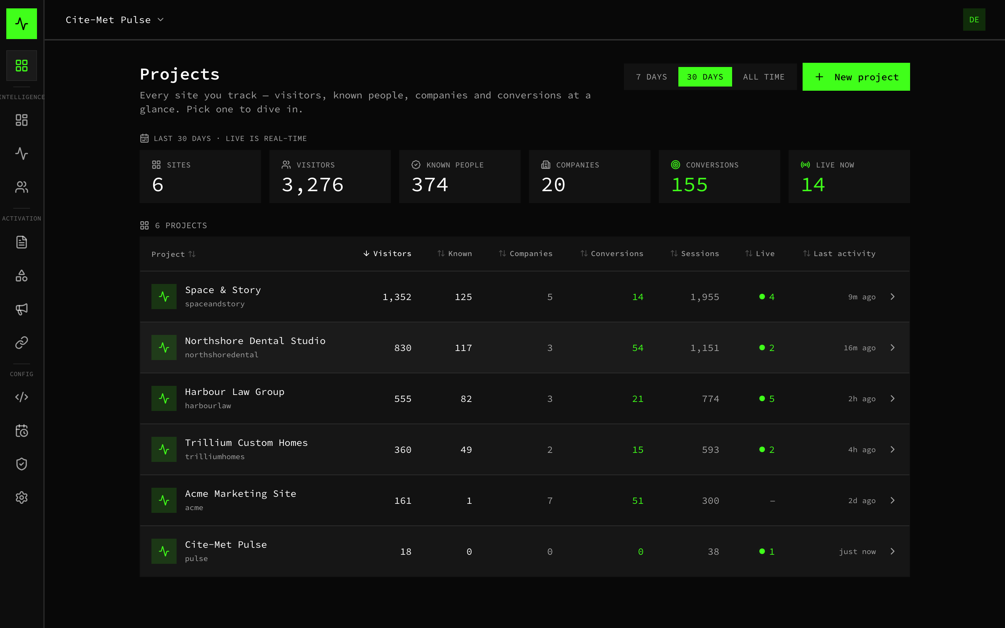Image resolution: width=1005 pixels, height=628 pixels.
Task: Click the Northshore Dental Studio project icon
Action: tap(164, 347)
